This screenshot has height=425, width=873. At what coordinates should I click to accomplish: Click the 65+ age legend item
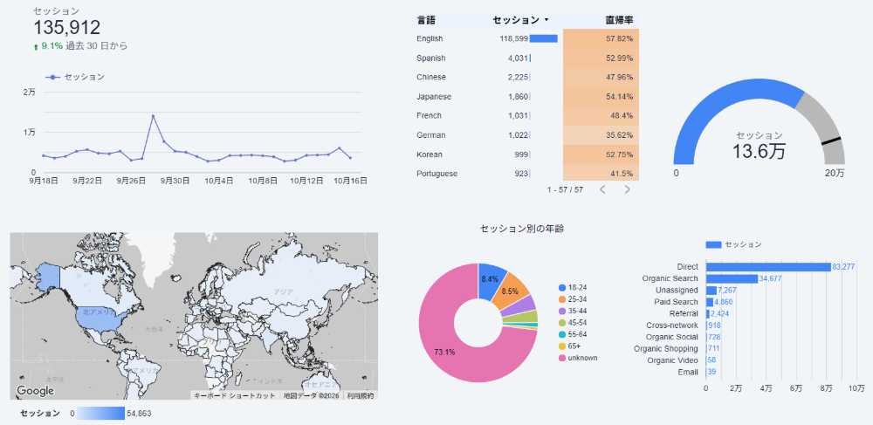[x=569, y=346]
